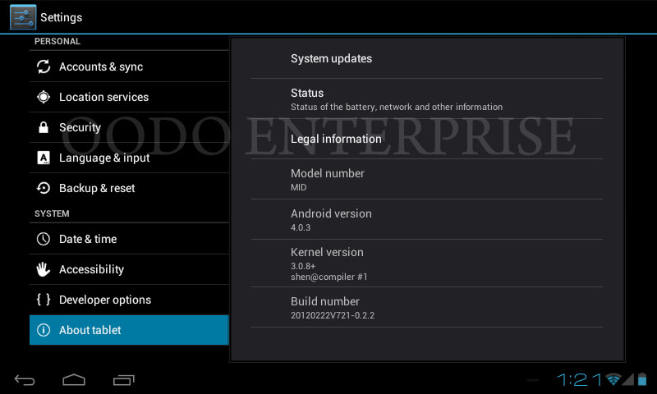
Task: Select the Location services target icon
Action: [x=44, y=97]
